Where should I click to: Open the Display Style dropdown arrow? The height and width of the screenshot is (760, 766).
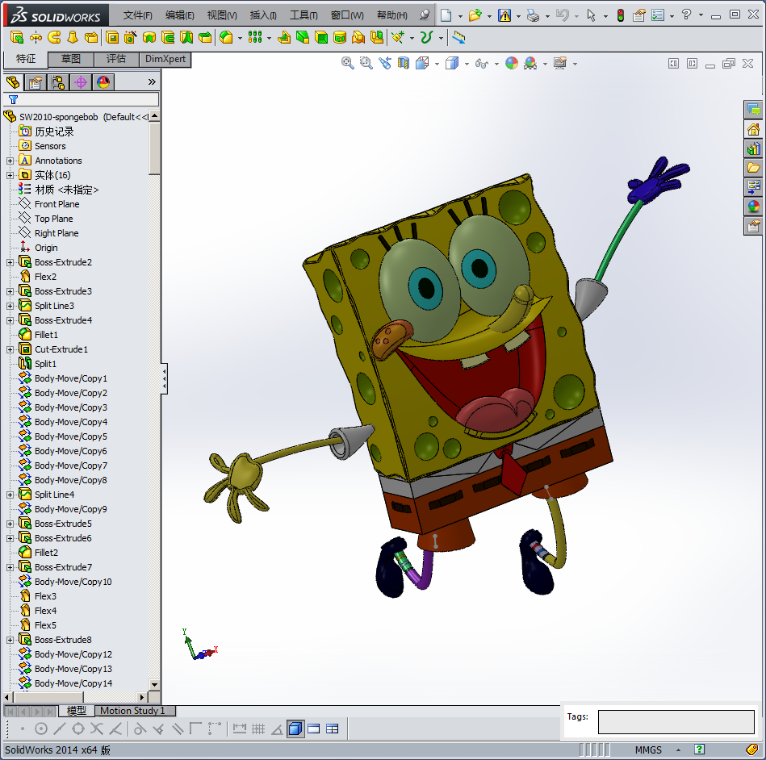pos(467,64)
